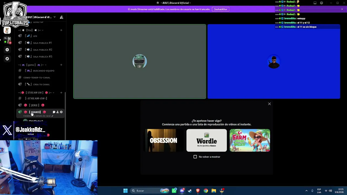Click Establece un estado de canal

pos(37,116)
